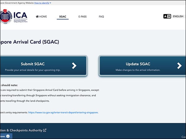Screen dimensions: 186x139
Task: Click the Singapore Arrival Card (SGAC) heading
Action: 29,42
